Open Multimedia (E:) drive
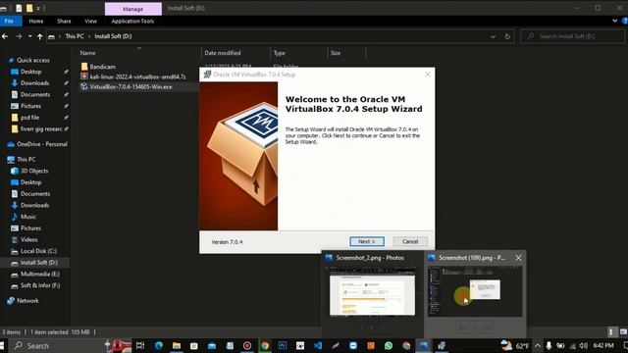 (40, 275)
